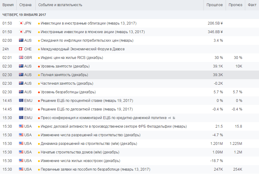Sort by the Время column header
This screenshot has height=174, width=259.
pos(8,5)
